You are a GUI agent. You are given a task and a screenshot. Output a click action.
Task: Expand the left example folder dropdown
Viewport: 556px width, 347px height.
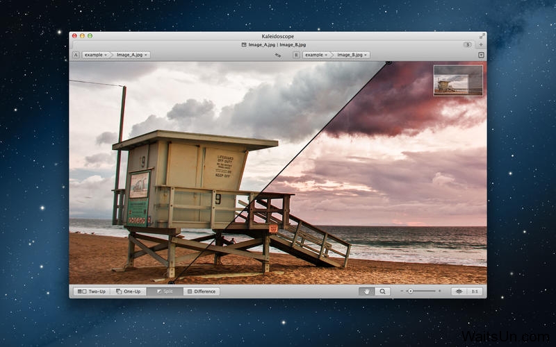(96, 54)
